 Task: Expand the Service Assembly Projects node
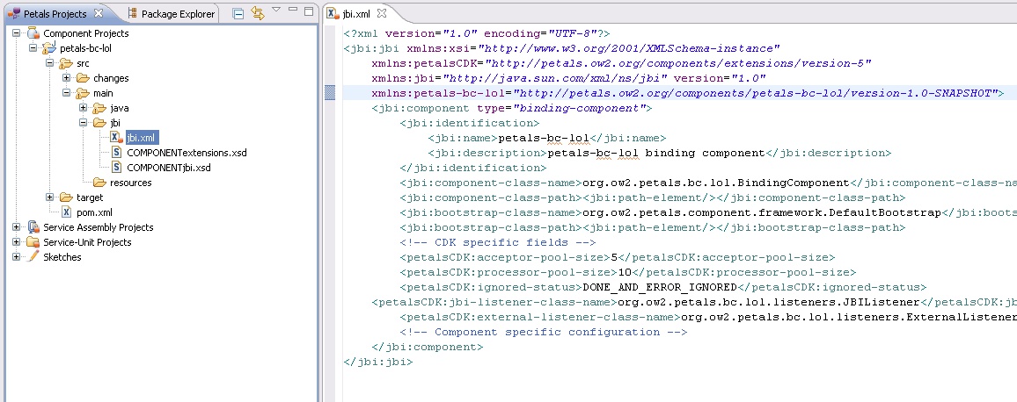(x=17, y=227)
